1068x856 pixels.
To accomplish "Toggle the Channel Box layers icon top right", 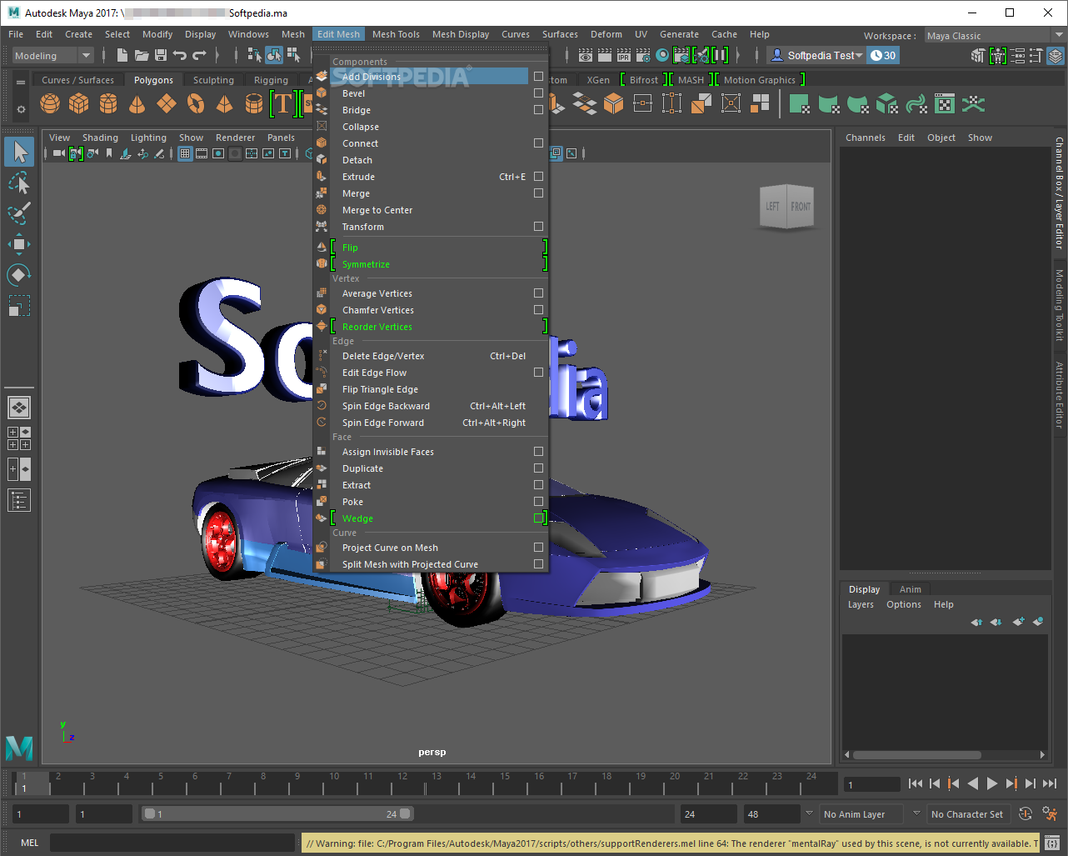I will point(1055,56).
